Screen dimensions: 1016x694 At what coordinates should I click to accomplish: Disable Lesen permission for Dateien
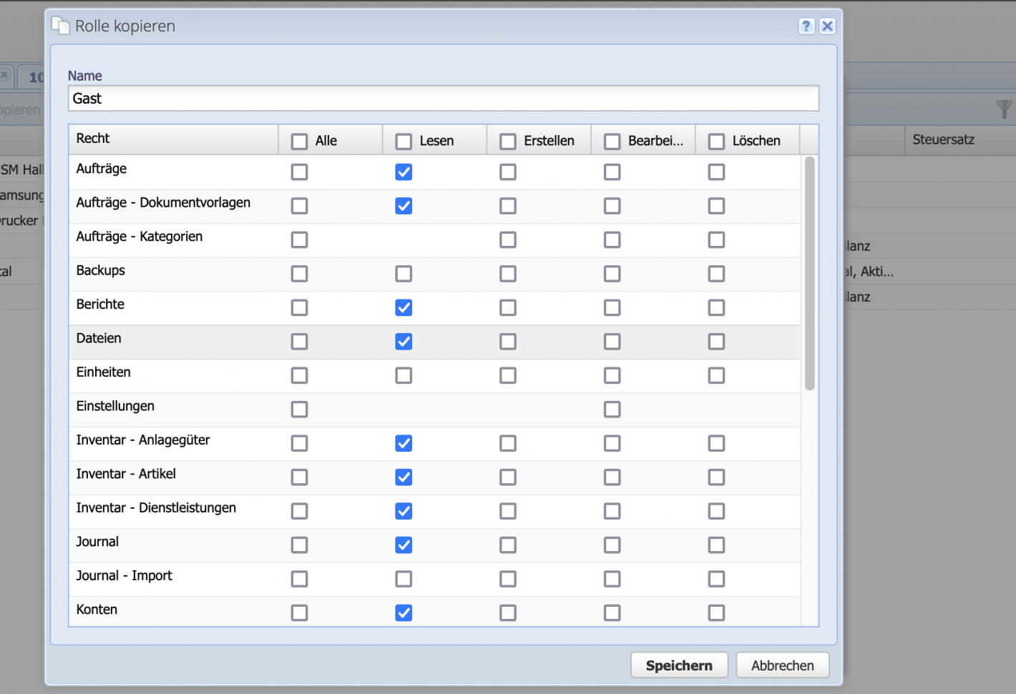tap(404, 341)
